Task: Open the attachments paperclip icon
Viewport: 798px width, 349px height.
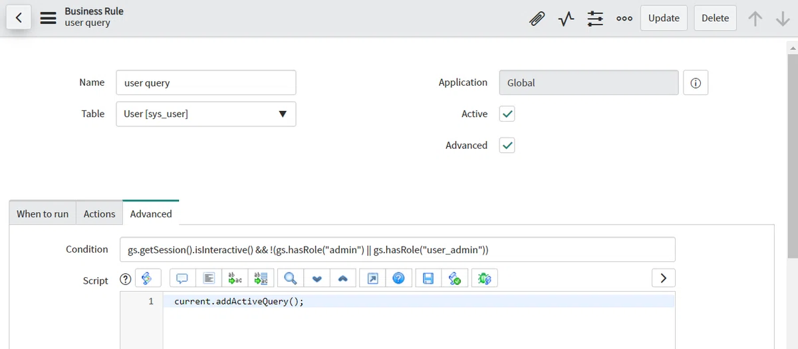Action: point(536,19)
